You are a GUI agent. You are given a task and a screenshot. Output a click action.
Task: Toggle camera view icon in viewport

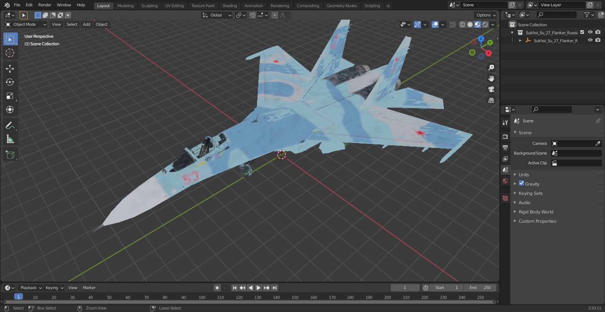[491, 89]
